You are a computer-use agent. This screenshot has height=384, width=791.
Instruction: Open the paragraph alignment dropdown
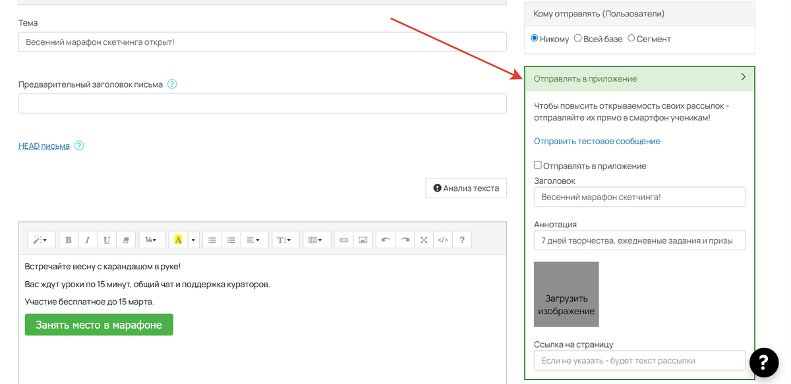pyautogui.click(x=252, y=240)
